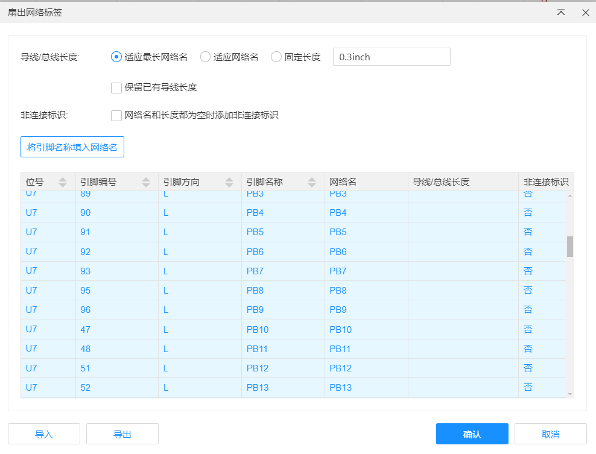Sort by 位号 column arrows
Image resolution: width=596 pixels, height=454 pixels.
point(63,182)
